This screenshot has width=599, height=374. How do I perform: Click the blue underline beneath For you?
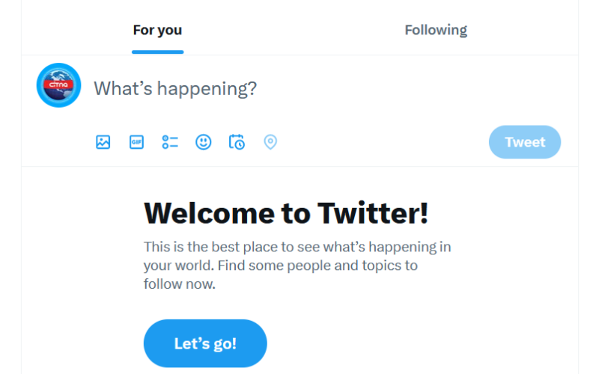tap(157, 52)
